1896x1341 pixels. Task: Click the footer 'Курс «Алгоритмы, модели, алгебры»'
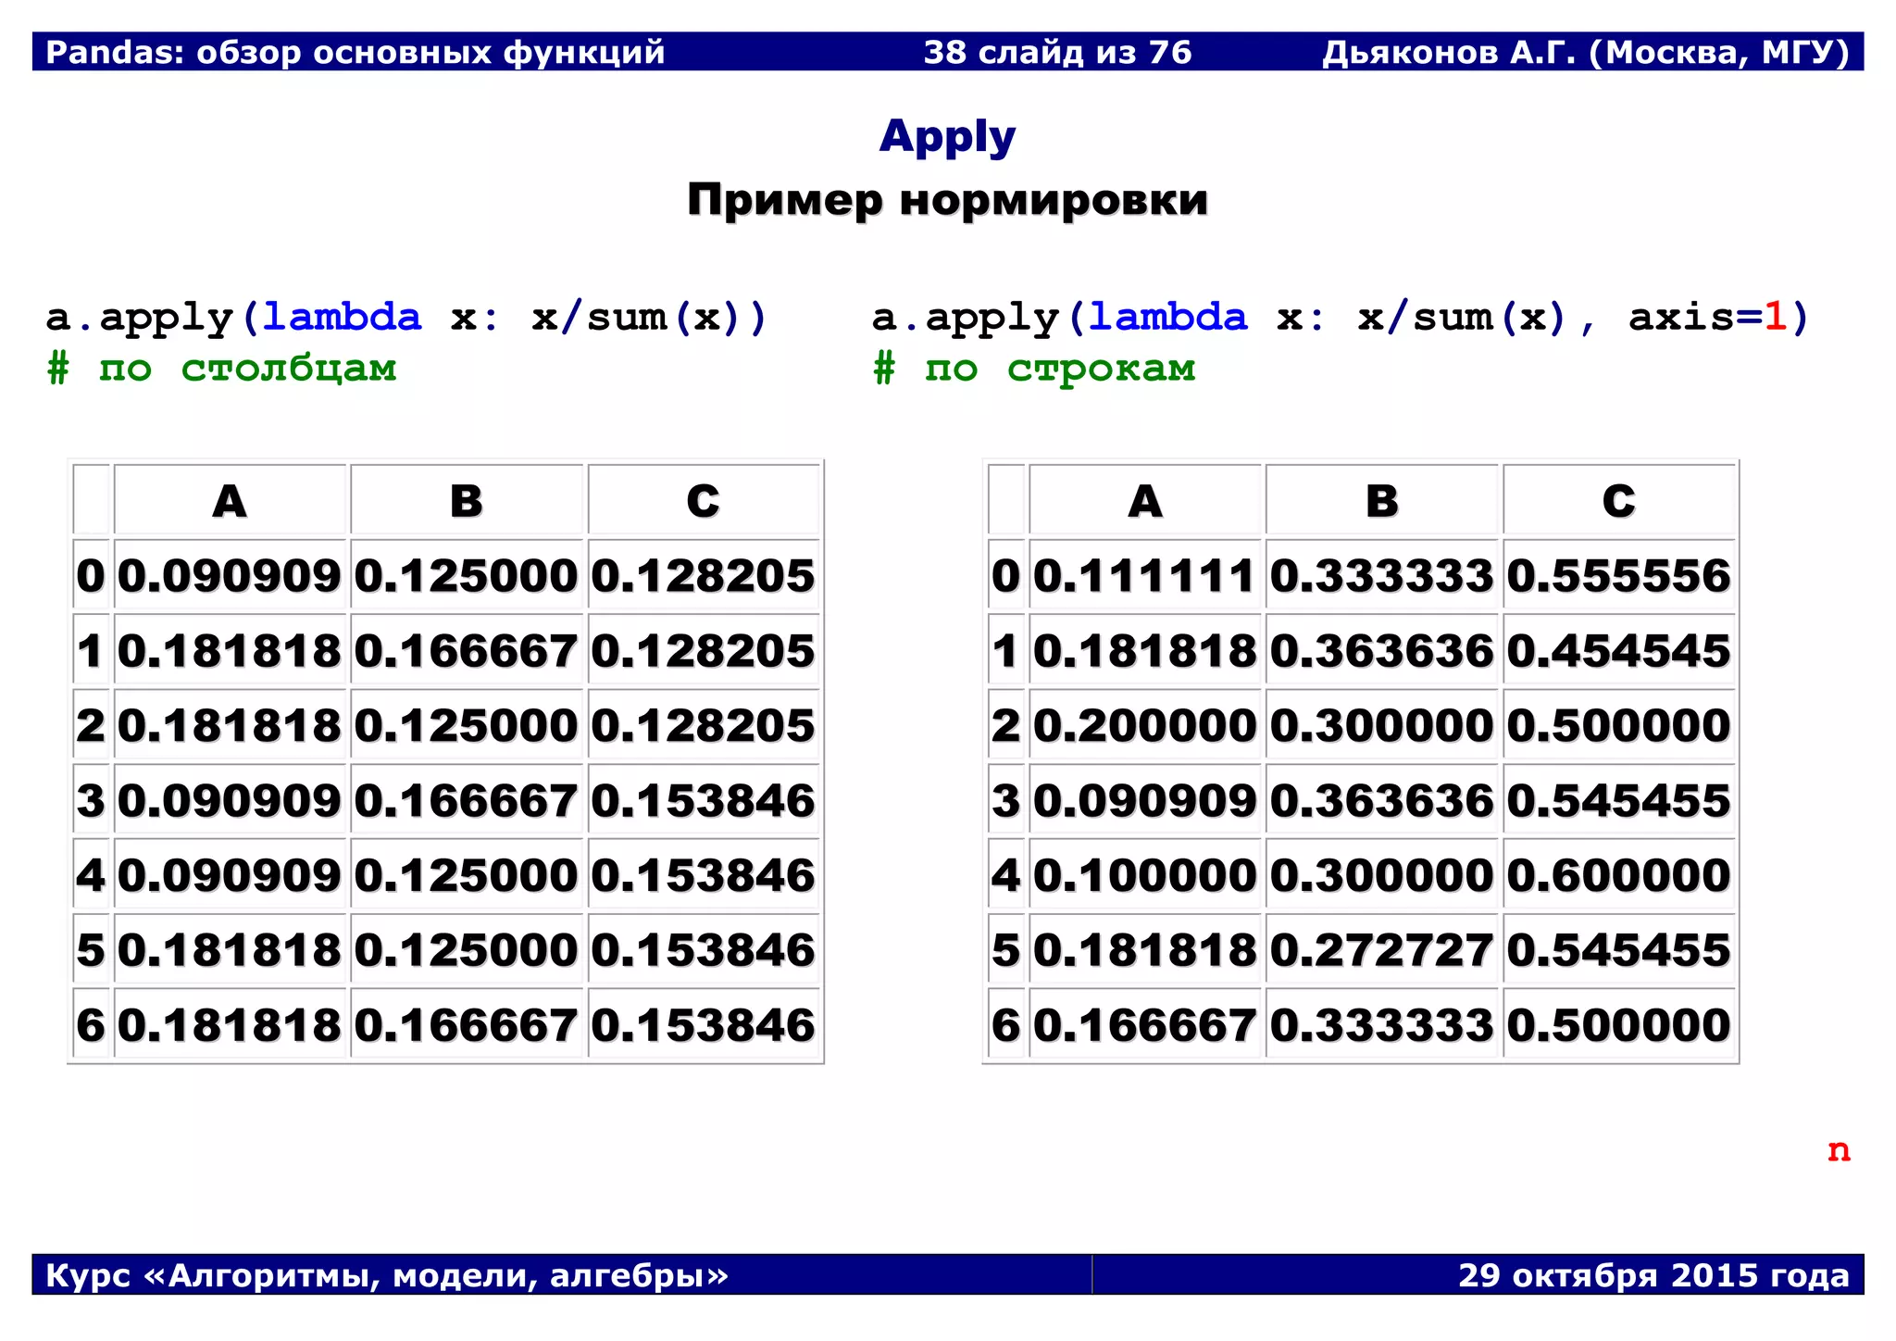(387, 1275)
